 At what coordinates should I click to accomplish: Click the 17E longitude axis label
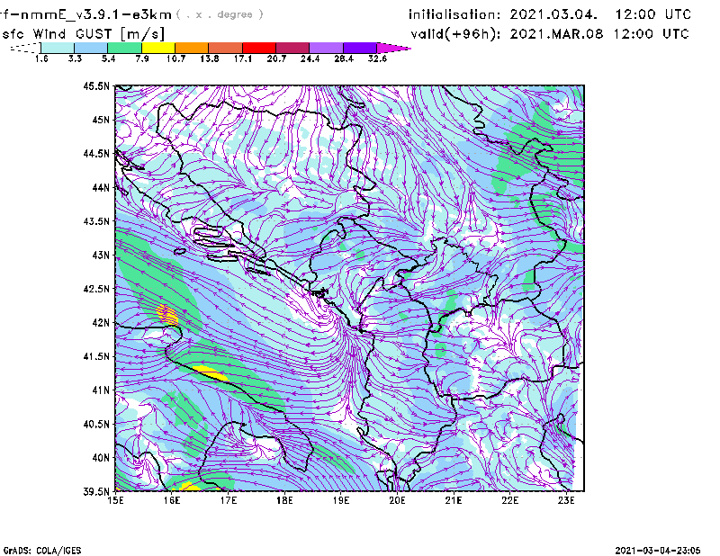[229, 500]
